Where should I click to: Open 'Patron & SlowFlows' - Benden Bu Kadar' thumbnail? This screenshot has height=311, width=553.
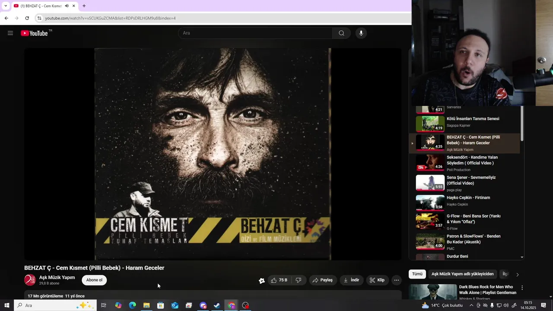[x=430, y=241]
